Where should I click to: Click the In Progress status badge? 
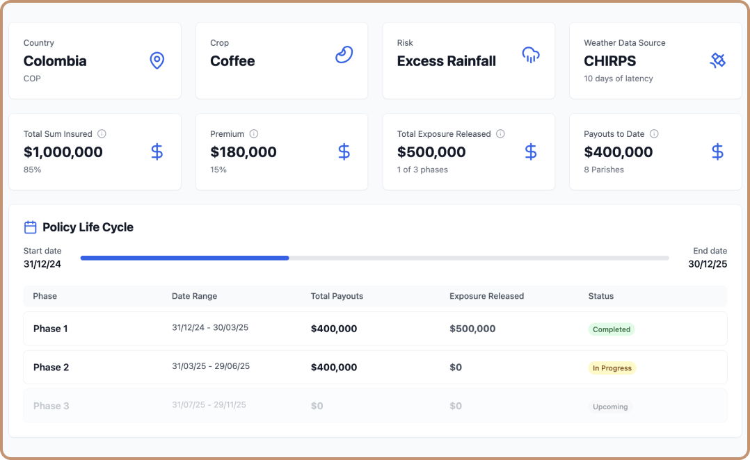(x=612, y=368)
